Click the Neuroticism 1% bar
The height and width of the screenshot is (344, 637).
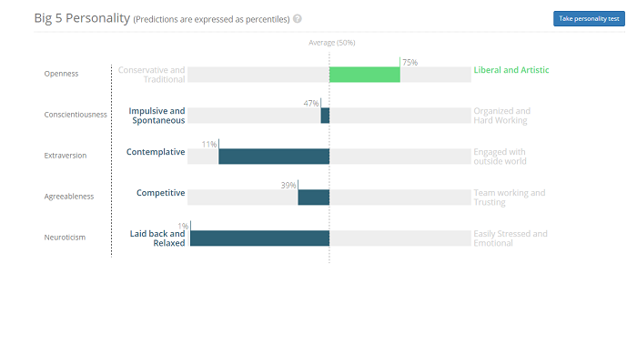tap(259, 238)
